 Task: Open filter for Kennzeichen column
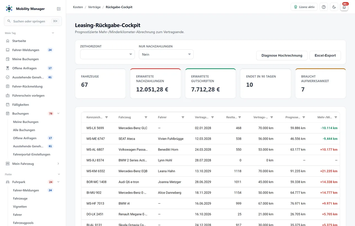(x=106, y=117)
